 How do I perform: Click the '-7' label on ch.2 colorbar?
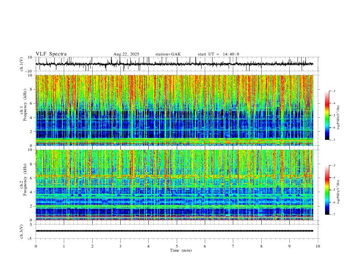(x=334, y=215)
